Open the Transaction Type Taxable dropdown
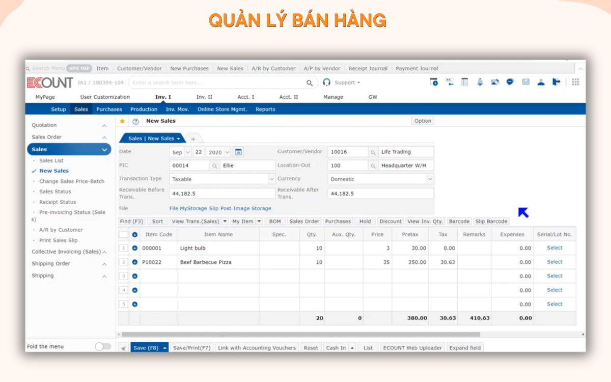The width and height of the screenshot is (611, 382). pos(222,179)
